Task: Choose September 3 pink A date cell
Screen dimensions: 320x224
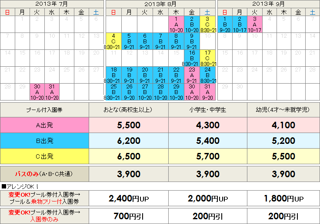Action: pyautogui.click(x=254, y=25)
